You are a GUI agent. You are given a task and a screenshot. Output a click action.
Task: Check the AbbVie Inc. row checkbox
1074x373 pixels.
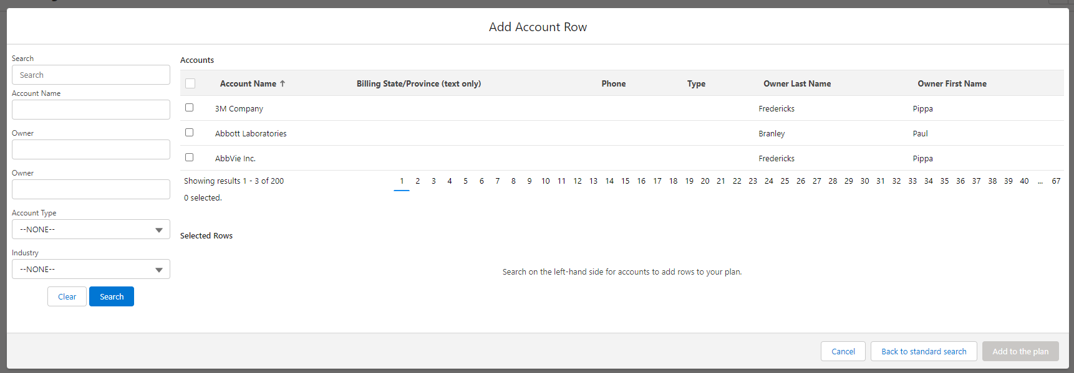[x=190, y=158]
